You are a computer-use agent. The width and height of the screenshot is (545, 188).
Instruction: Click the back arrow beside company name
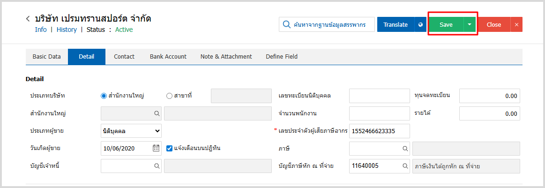(28, 19)
